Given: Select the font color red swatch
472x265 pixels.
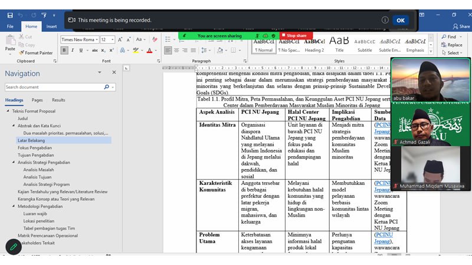Looking at the screenshot, I should tap(149, 51).
